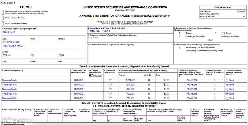Open footnote (1) on the 11/22/2021 G code
248x125 pixels.
(111, 84)
